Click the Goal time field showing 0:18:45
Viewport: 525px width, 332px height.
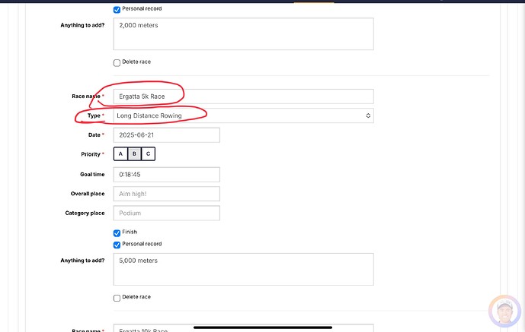(166, 174)
